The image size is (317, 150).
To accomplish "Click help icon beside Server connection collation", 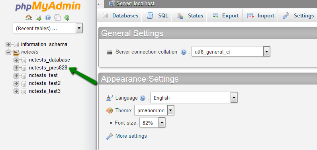I will 184,52.
